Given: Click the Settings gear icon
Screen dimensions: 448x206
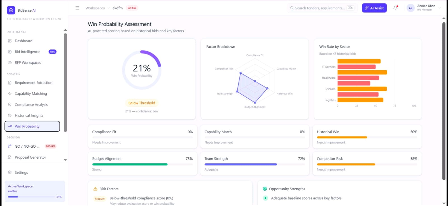Looking at the screenshot, I should click(x=10, y=173).
